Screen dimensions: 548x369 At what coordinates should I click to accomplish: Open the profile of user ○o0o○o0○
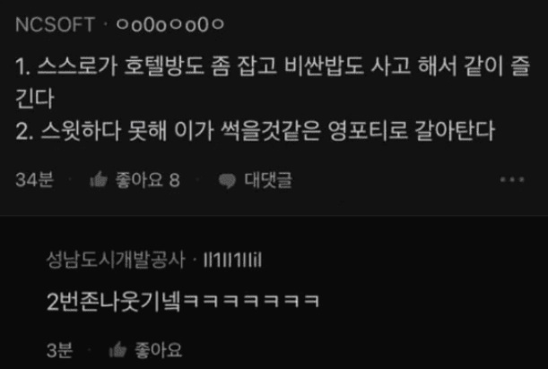tap(170, 25)
